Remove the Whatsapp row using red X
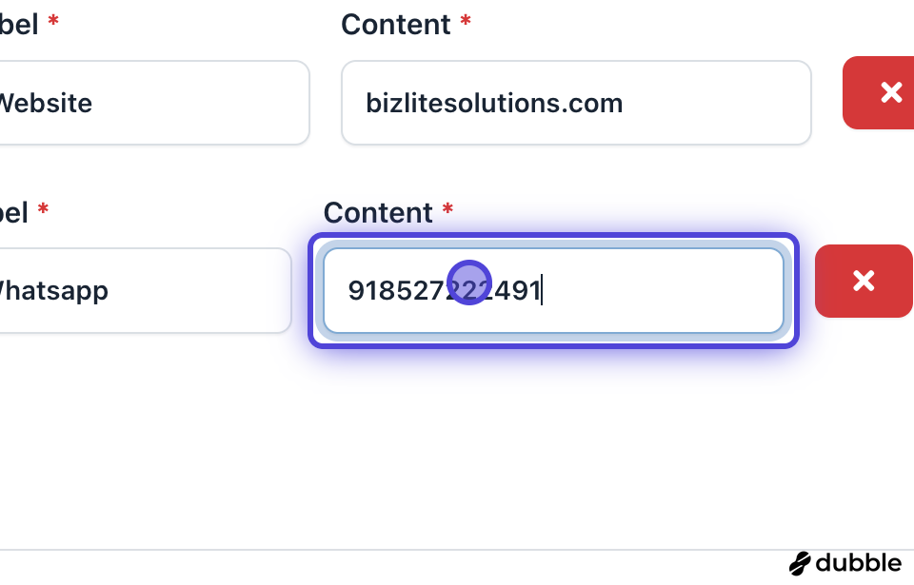 863,281
